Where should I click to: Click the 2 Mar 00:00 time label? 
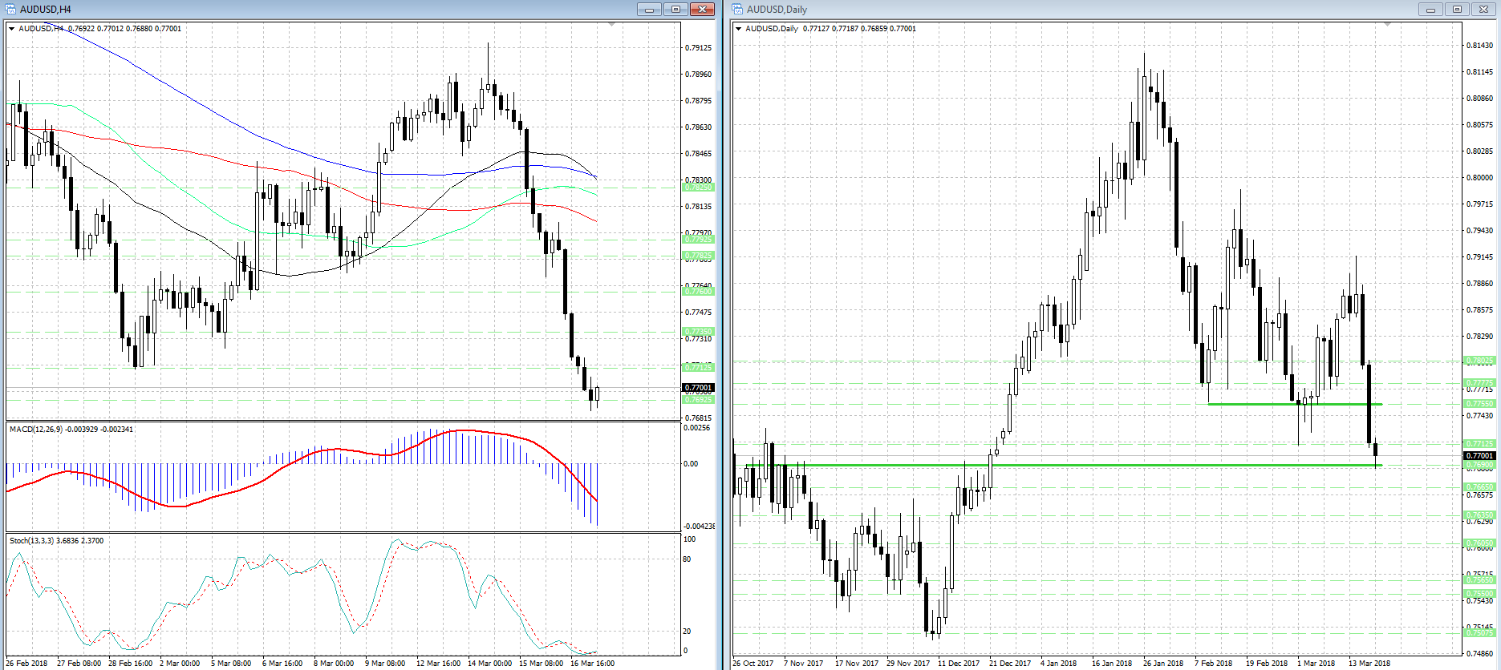[180, 664]
